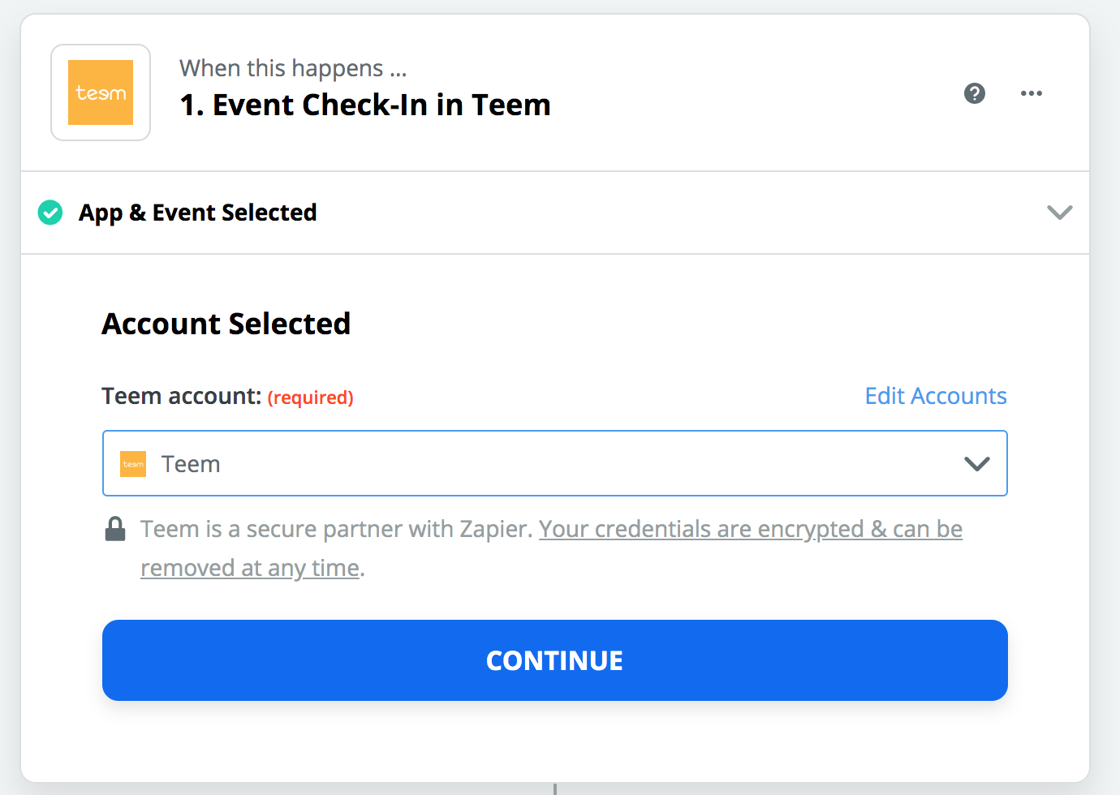This screenshot has height=795, width=1120.
Task: Click the blue CONTINUE button
Action: tap(555, 660)
